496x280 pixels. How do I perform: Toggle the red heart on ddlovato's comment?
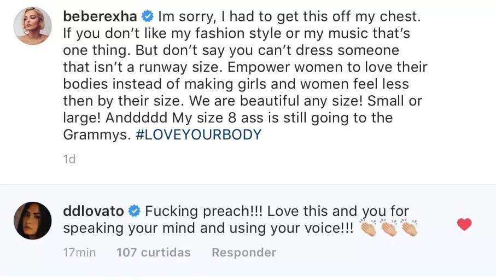coord(464,224)
